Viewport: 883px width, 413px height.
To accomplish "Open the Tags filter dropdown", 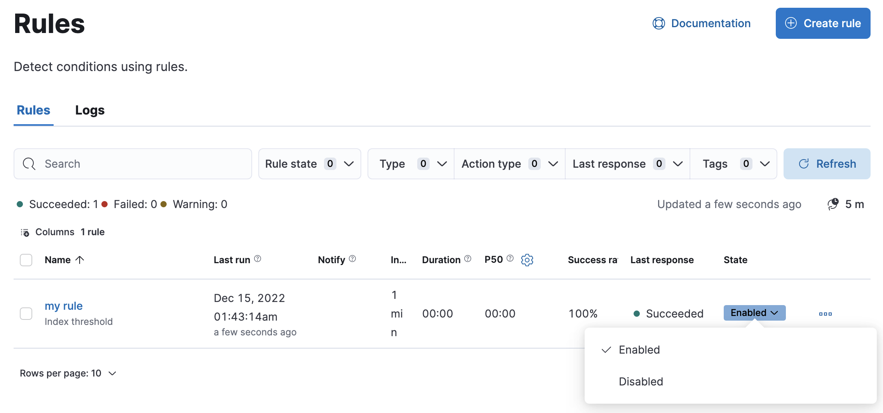I will pos(733,164).
